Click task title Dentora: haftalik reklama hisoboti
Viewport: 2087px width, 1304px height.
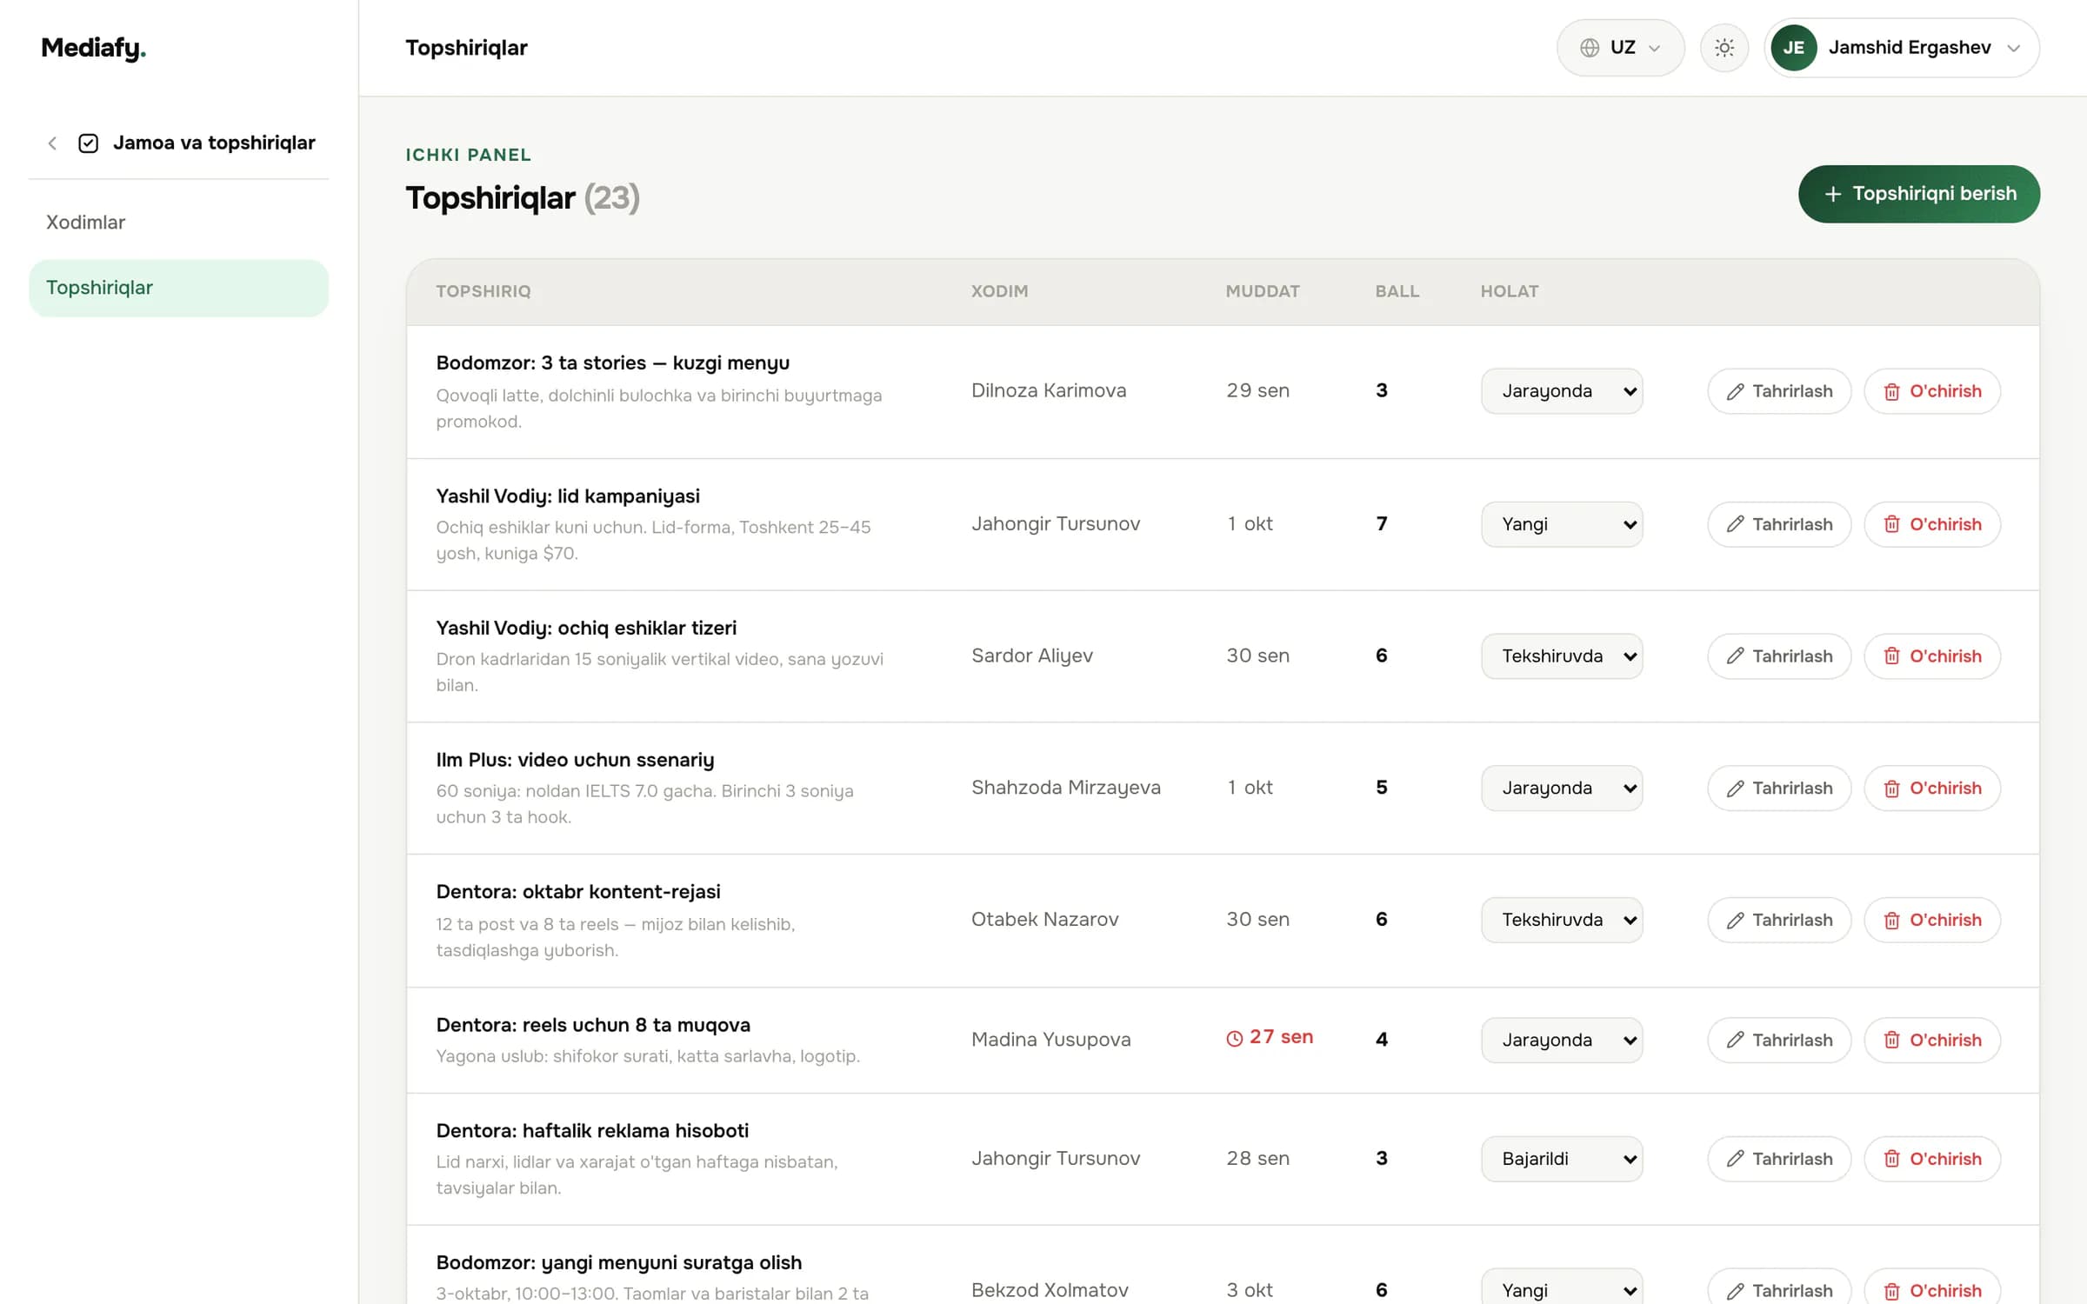click(x=592, y=1131)
